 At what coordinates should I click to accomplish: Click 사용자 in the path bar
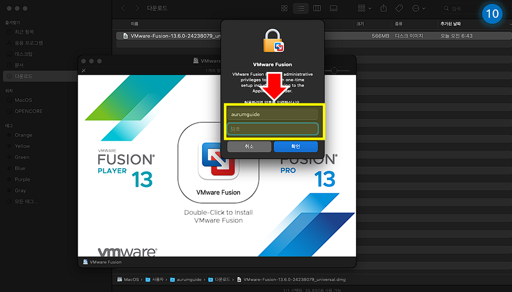point(154,279)
